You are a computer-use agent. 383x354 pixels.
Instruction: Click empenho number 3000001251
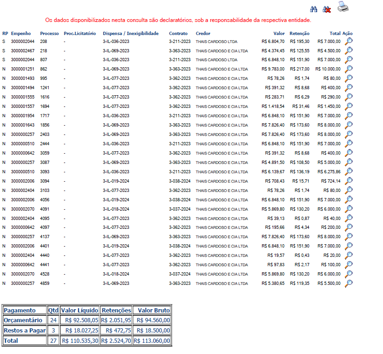click(23, 69)
